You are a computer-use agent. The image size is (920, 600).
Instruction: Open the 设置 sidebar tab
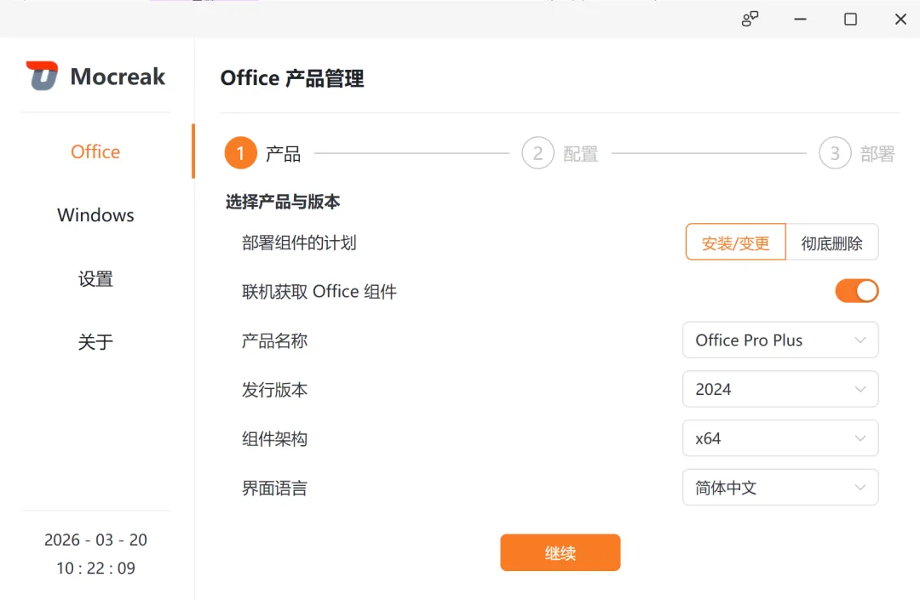click(95, 279)
